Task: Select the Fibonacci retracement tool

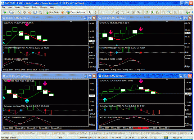Action: 123,12
